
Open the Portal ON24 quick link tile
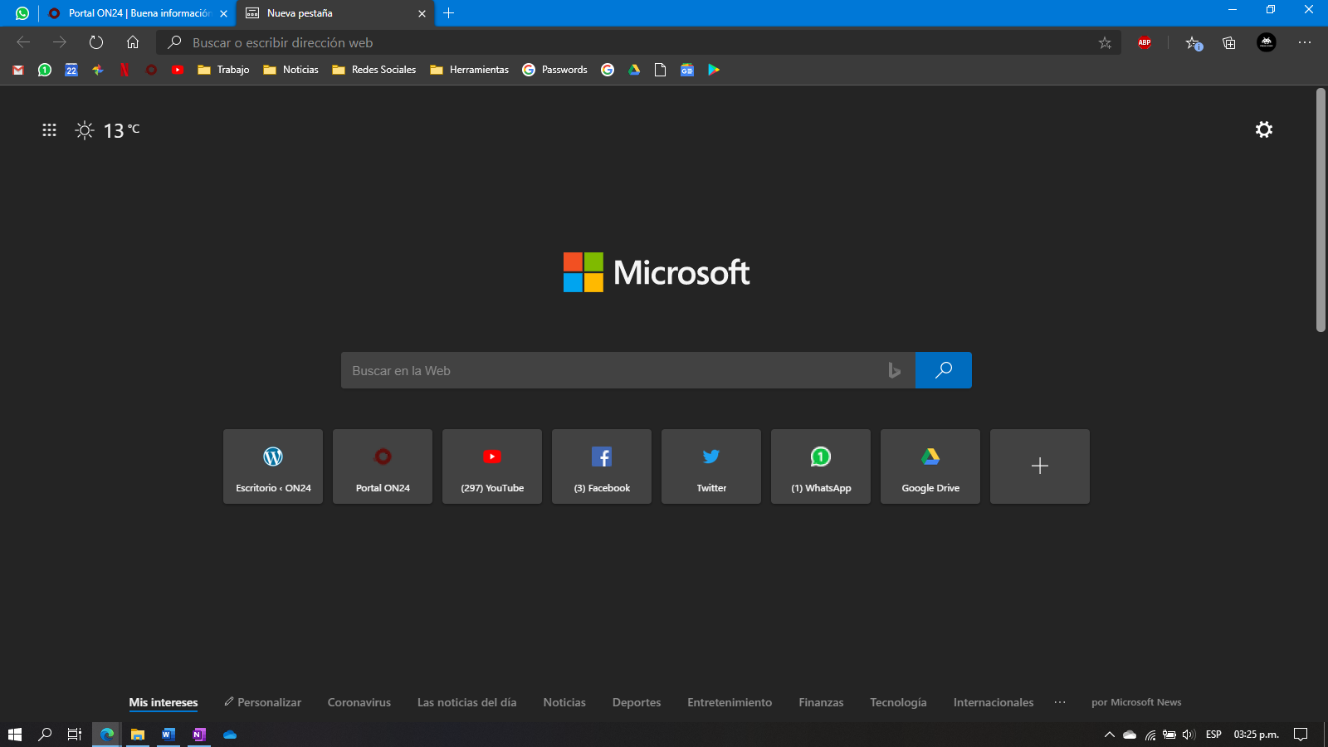(383, 466)
